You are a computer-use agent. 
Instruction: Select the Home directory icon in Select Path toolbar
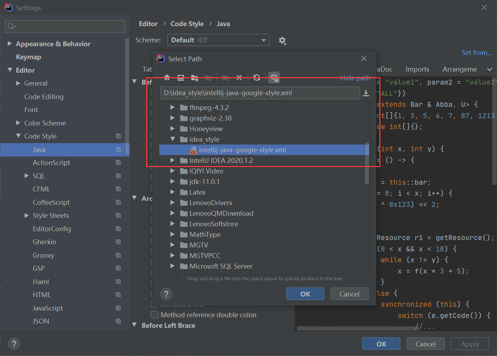pos(167,78)
